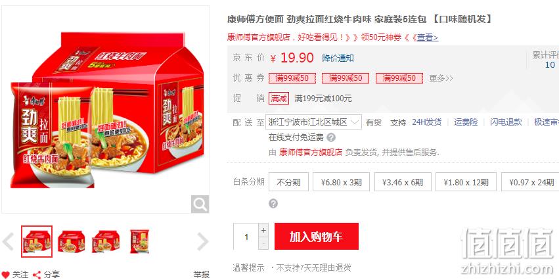Click help icon beside 在线支付免运费
The height and width of the screenshot is (280, 559).
(x=331, y=137)
